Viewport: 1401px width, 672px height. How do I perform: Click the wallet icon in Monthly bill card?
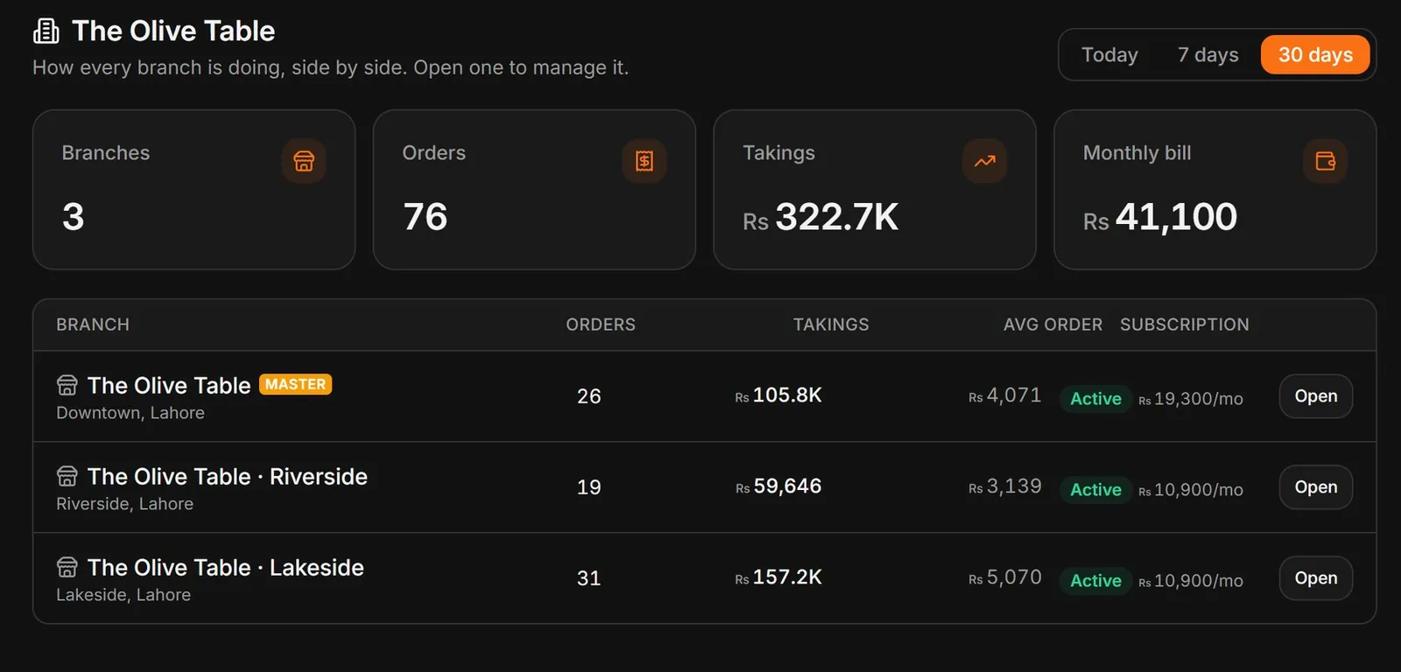pyautogui.click(x=1325, y=161)
